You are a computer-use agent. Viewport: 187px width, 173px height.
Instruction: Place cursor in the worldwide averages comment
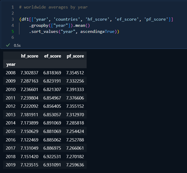click(x=56, y=7)
